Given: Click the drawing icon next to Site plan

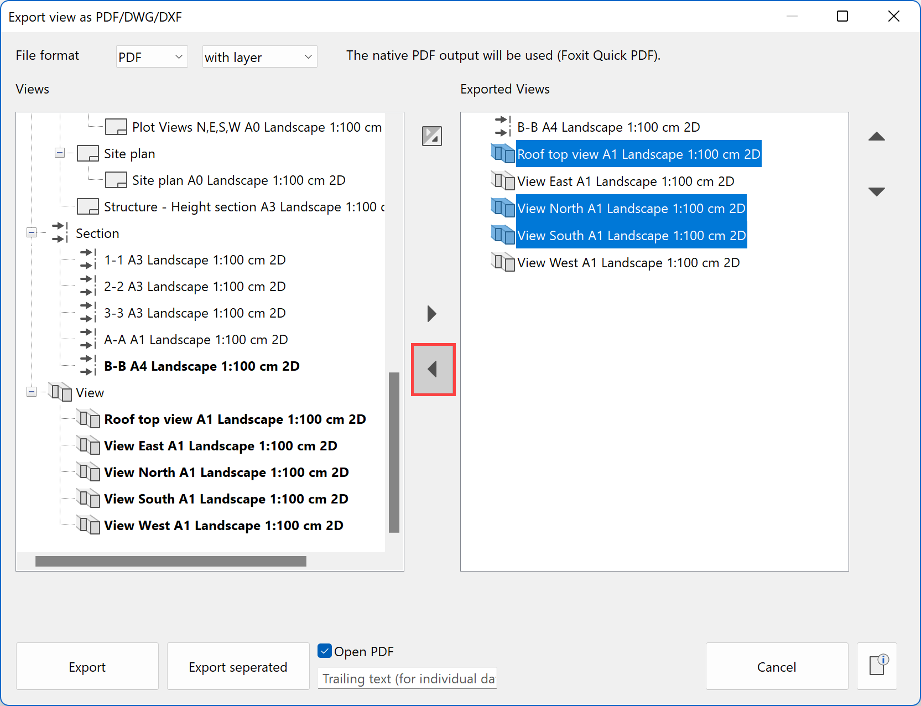Looking at the screenshot, I should pos(87,153).
